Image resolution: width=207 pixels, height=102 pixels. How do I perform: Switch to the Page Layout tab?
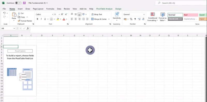pos(38,9)
